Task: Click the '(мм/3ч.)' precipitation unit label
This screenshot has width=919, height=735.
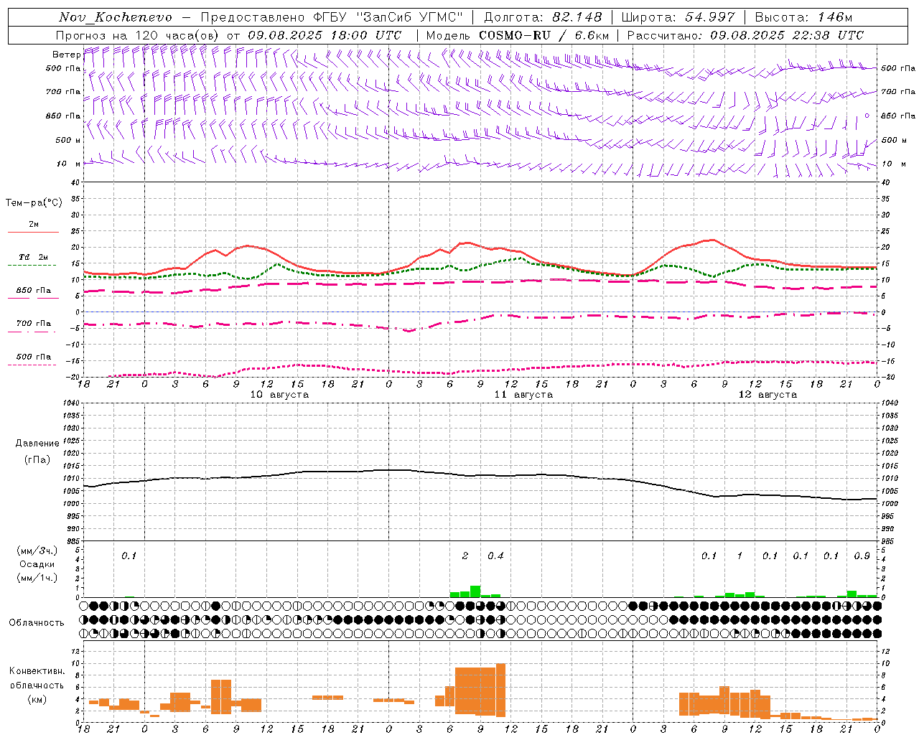Action: (x=37, y=551)
